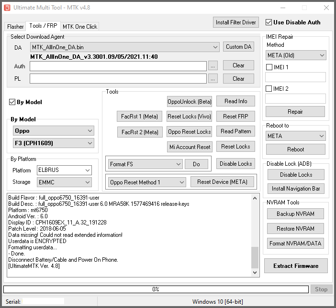The height and width of the screenshot is (308, 336).
Task: Click log scrollbar down arrow
Action: 255,273
